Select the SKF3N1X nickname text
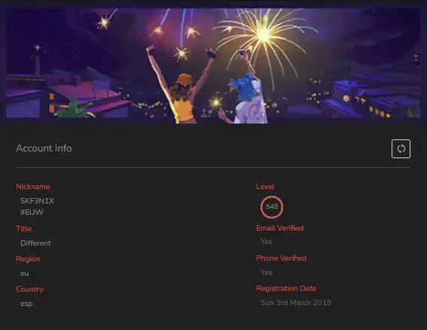 (38, 201)
